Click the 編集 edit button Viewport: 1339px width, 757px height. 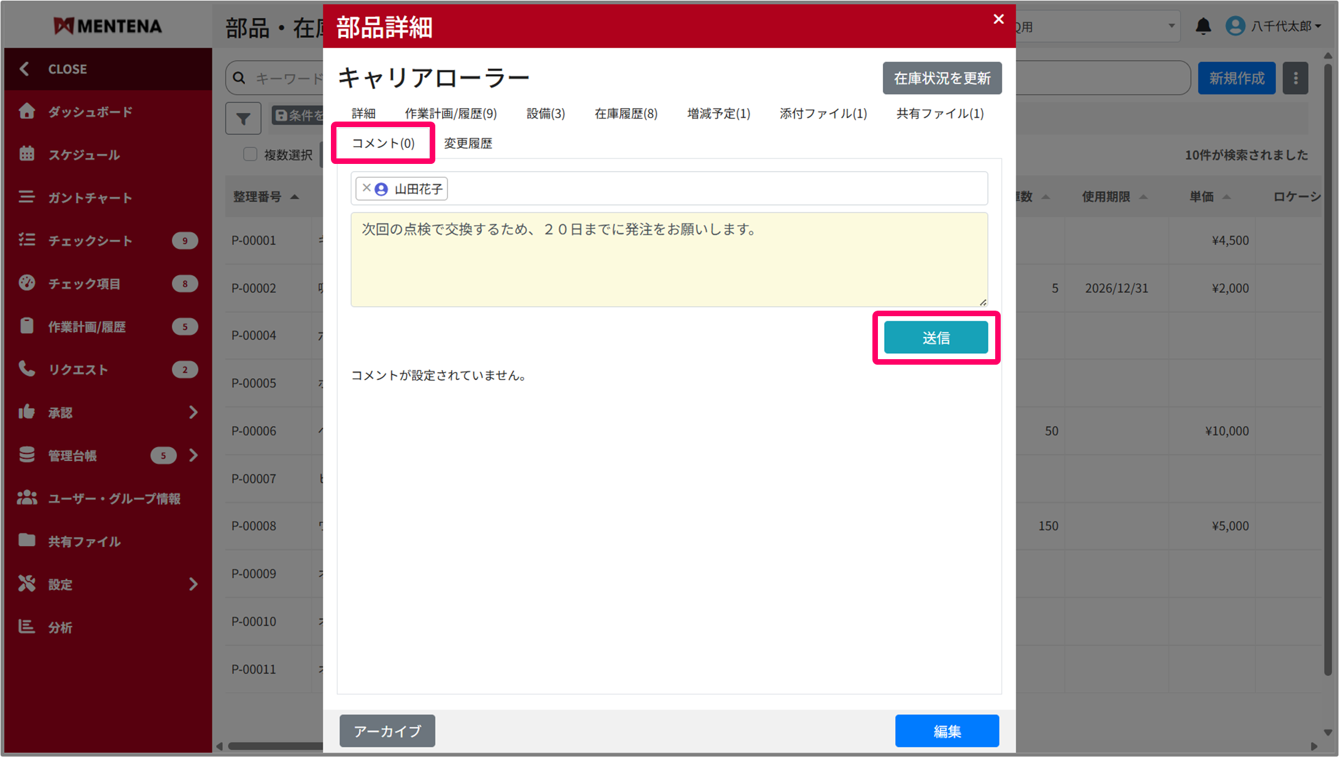[946, 731]
